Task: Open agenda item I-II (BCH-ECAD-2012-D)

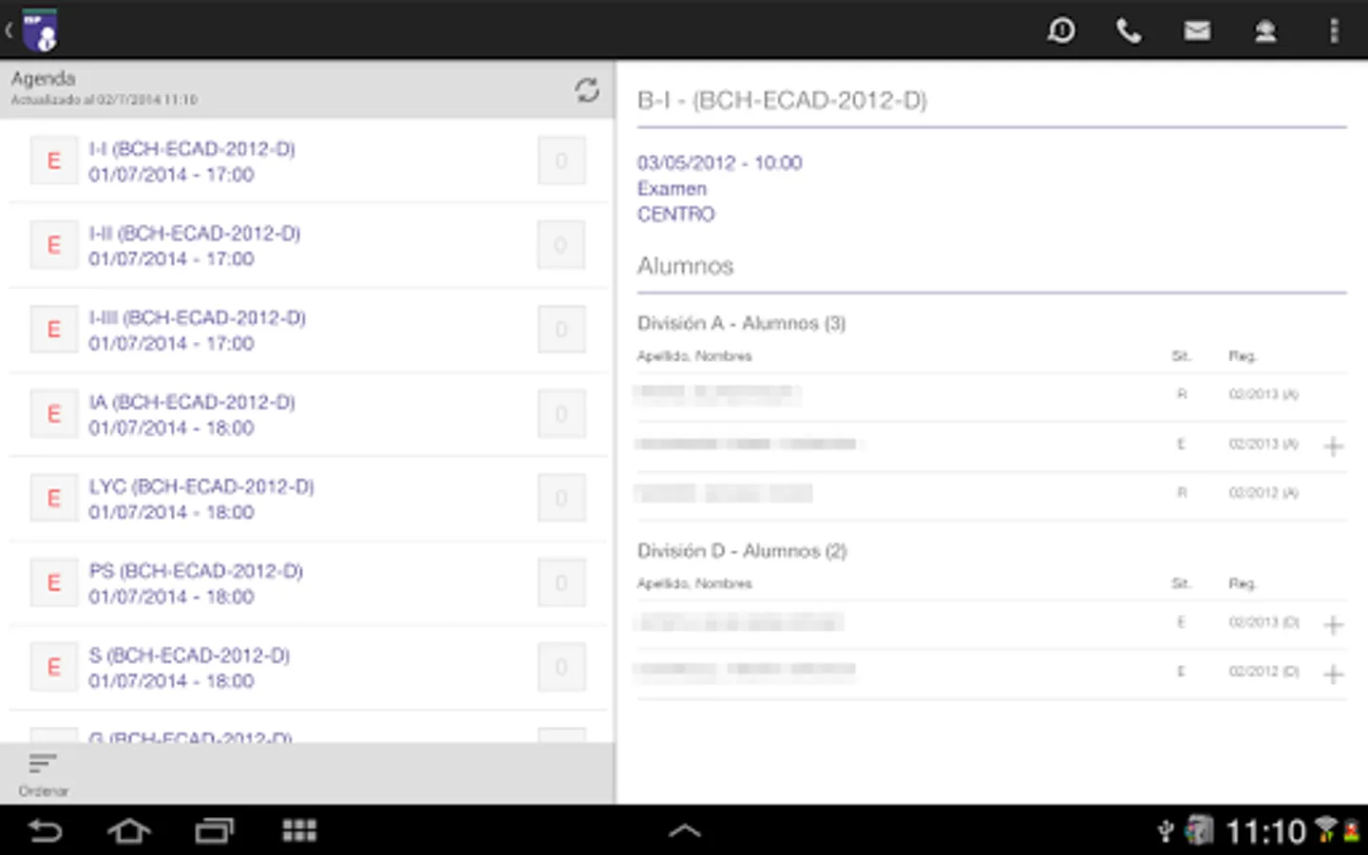Action: tap(308, 245)
